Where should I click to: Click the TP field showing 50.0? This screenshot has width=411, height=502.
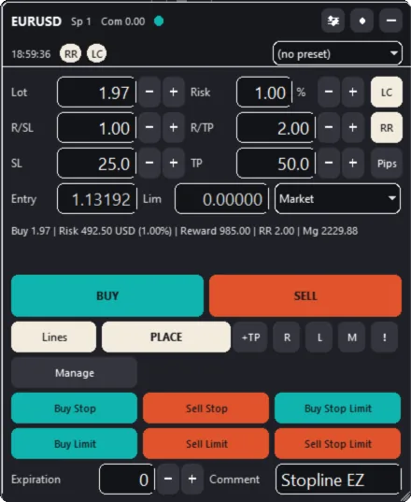point(276,164)
